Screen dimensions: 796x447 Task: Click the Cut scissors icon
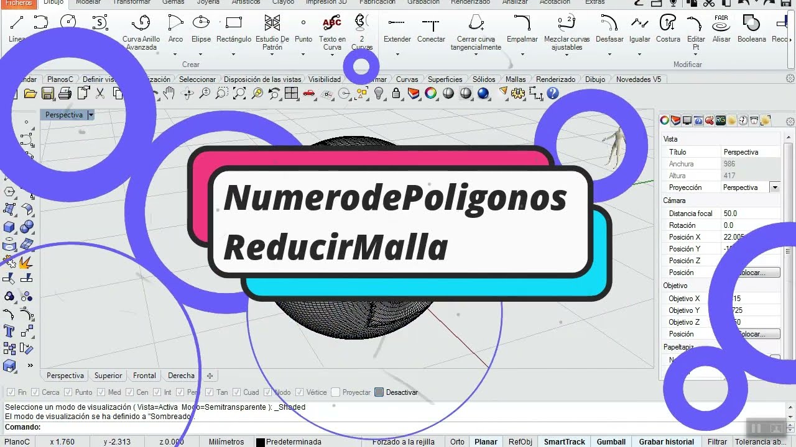point(99,94)
